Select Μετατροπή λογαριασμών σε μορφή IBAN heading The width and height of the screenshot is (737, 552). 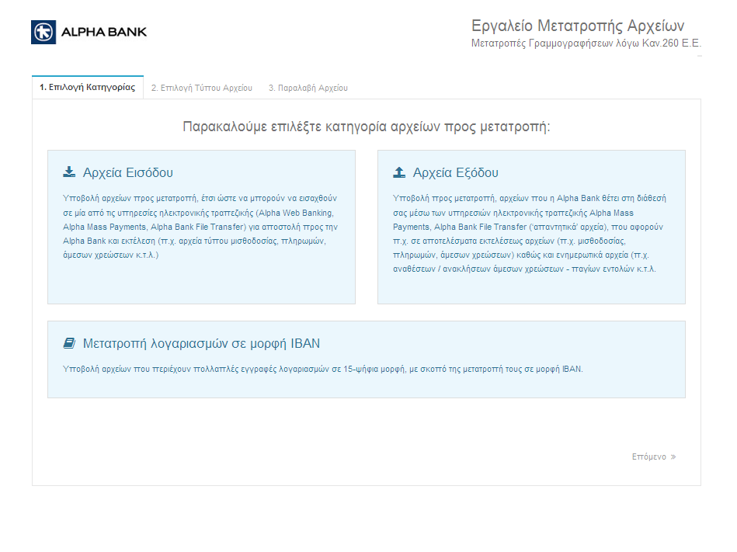click(201, 344)
